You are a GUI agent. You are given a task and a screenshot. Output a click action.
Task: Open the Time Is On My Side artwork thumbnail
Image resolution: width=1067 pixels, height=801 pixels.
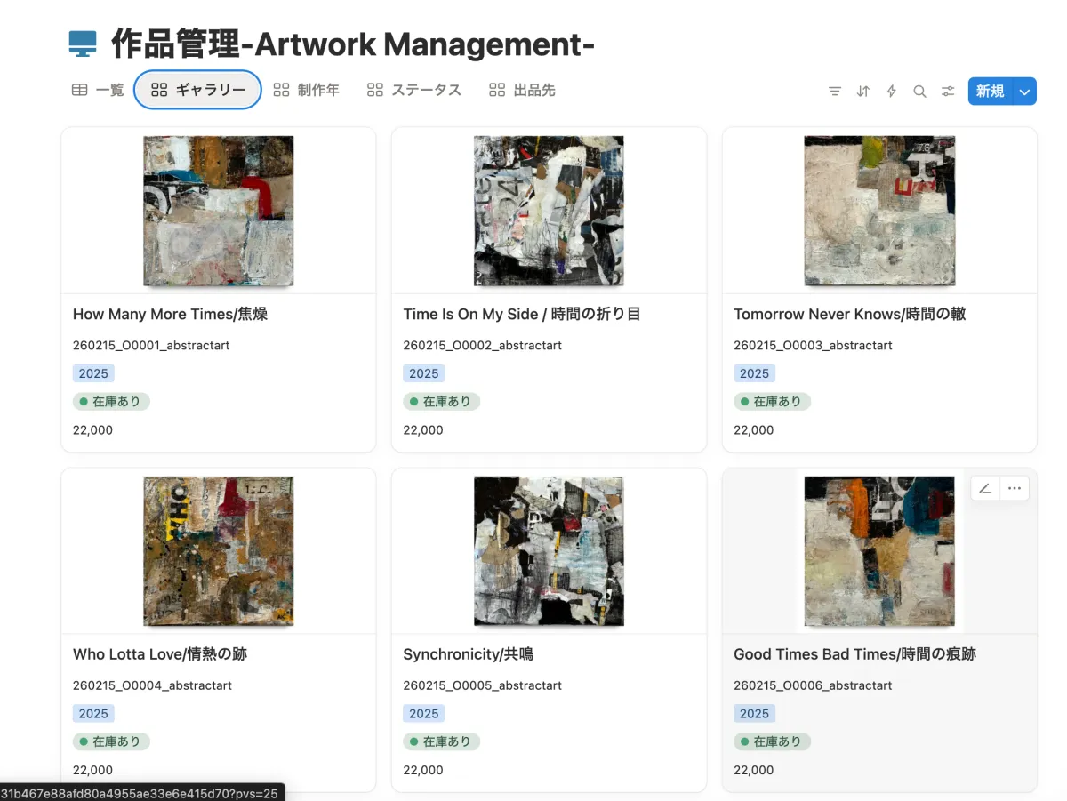[x=549, y=211]
